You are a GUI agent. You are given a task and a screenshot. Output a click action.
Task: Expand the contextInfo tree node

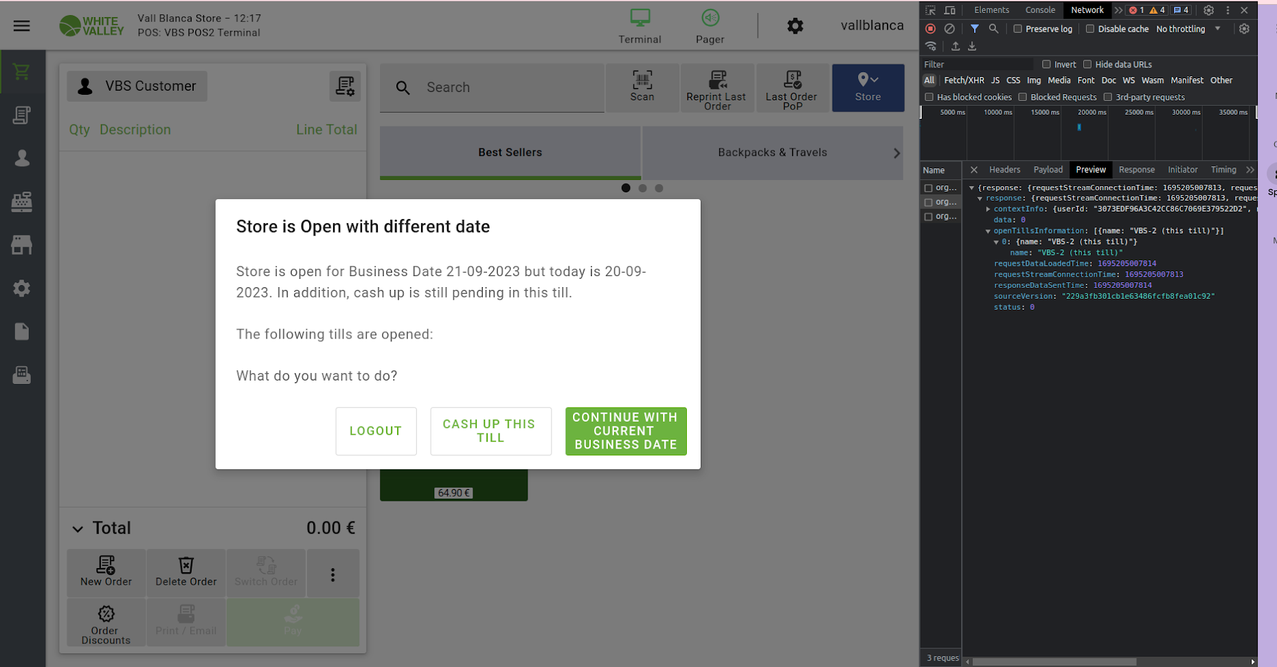(988, 209)
